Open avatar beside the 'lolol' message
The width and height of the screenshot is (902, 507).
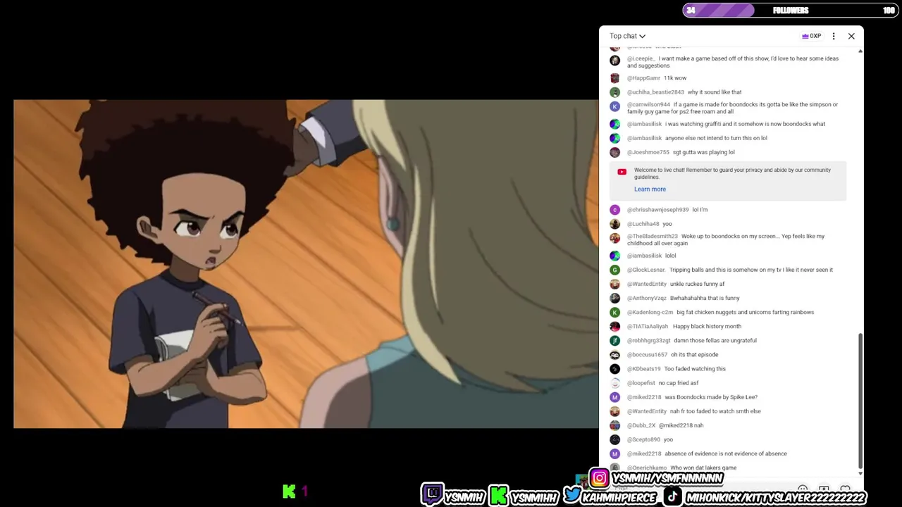[x=614, y=256]
